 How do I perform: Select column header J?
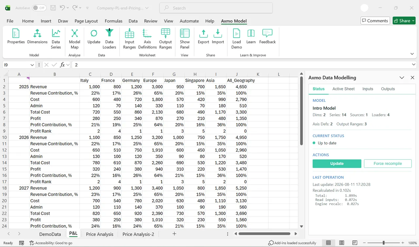[237, 74]
